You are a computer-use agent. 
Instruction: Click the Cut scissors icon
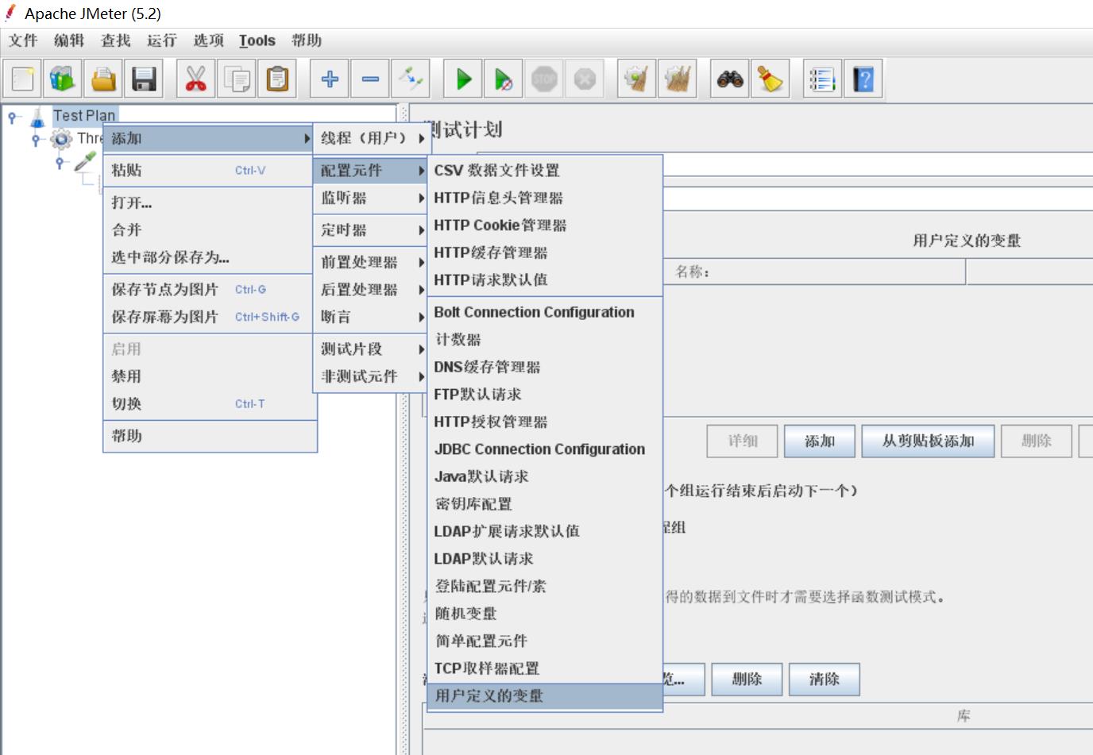click(x=195, y=79)
